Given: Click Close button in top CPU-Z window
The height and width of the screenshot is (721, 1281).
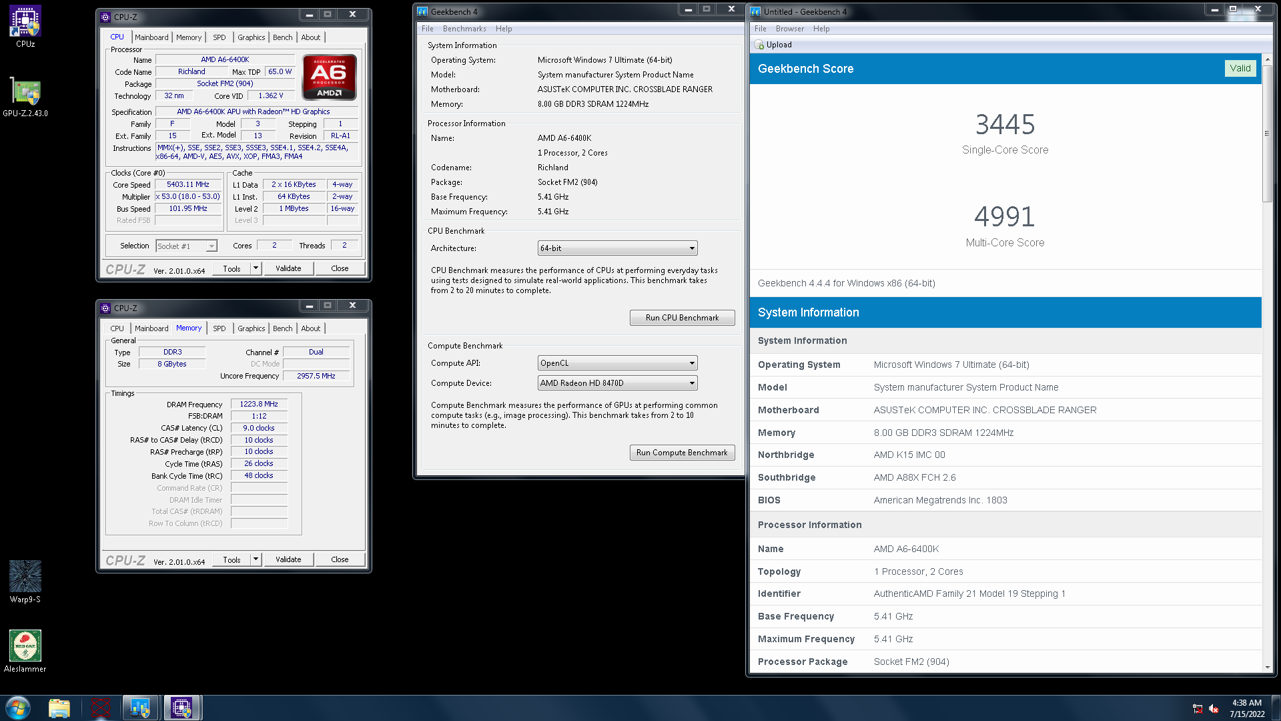Looking at the screenshot, I should 340,268.
